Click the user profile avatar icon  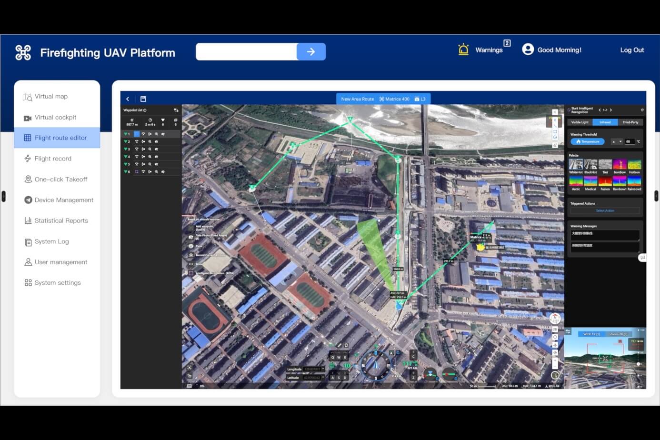(x=528, y=50)
